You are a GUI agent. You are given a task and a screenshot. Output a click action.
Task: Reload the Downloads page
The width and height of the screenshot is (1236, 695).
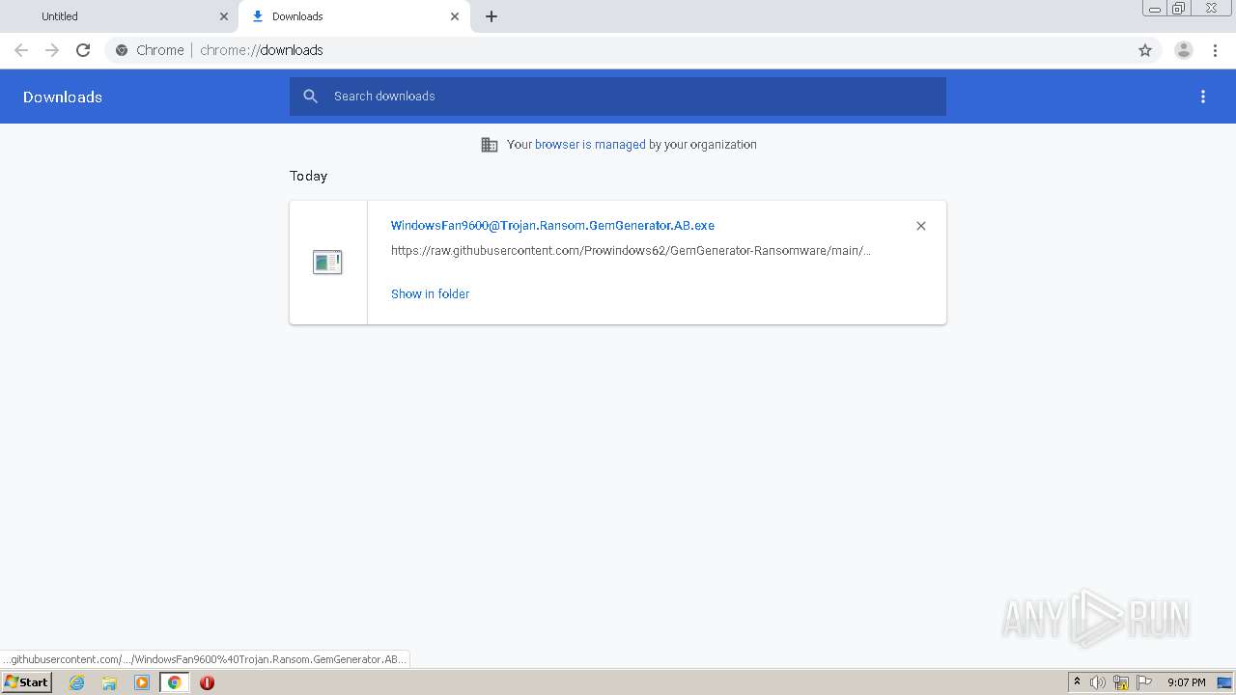pyautogui.click(x=83, y=50)
